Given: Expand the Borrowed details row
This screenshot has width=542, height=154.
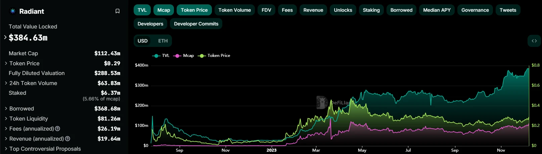Looking at the screenshot, I should (6, 108).
